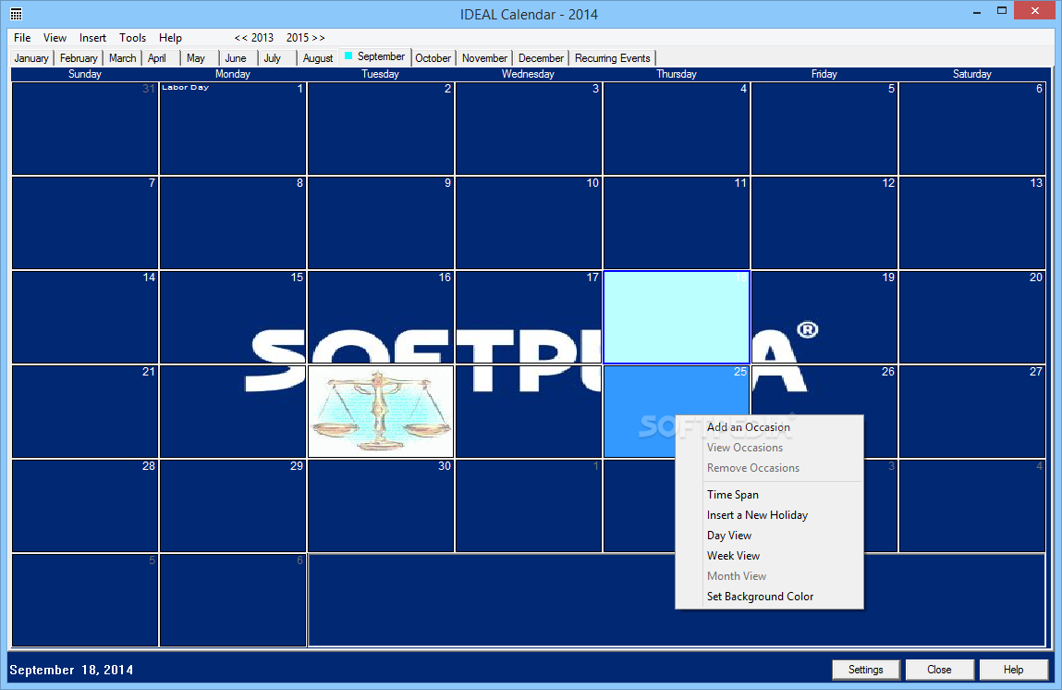Click the Labor Day holiday label
The image size is (1062, 690).
coord(185,88)
